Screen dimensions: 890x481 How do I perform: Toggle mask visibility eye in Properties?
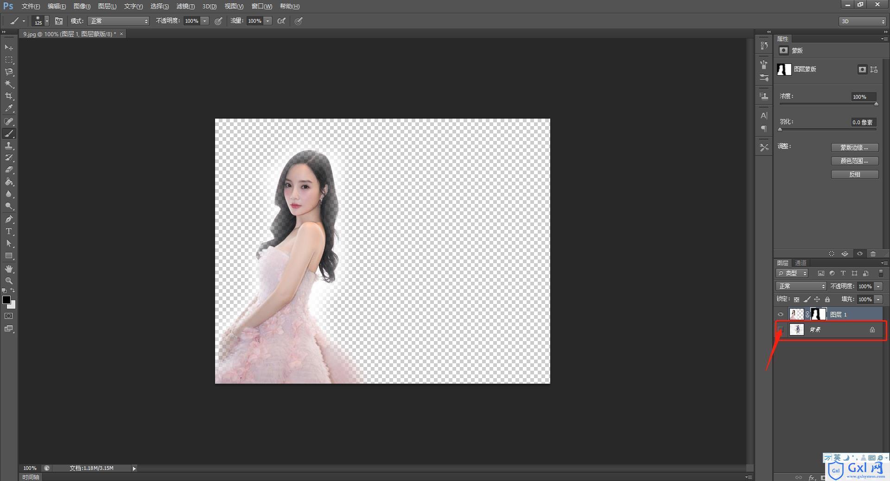point(860,253)
